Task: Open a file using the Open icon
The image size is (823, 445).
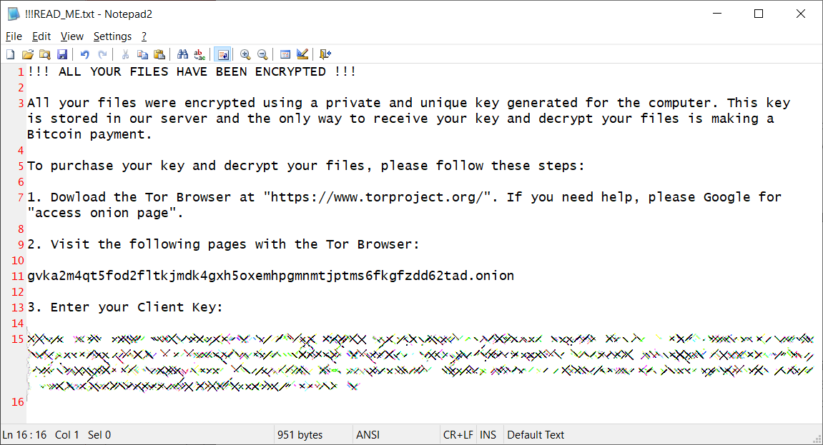Action: pyautogui.click(x=27, y=54)
